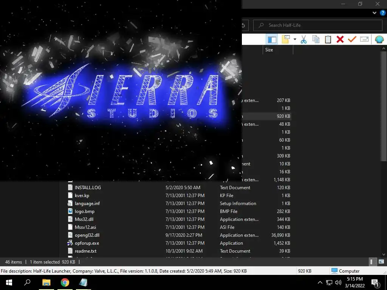This screenshot has height=290, width=387.
Task: Click the Setup Information type cell
Action: point(238,204)
